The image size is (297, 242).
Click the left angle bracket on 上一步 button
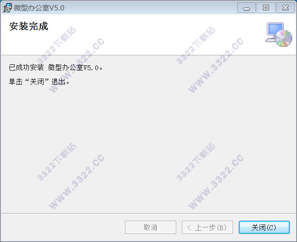[x=189, y=227]
